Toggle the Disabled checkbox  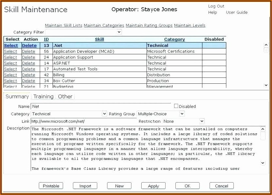click(176, 106)
